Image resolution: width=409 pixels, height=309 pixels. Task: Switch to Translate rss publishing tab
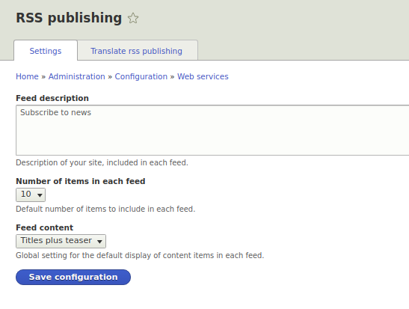coord(136,50)
